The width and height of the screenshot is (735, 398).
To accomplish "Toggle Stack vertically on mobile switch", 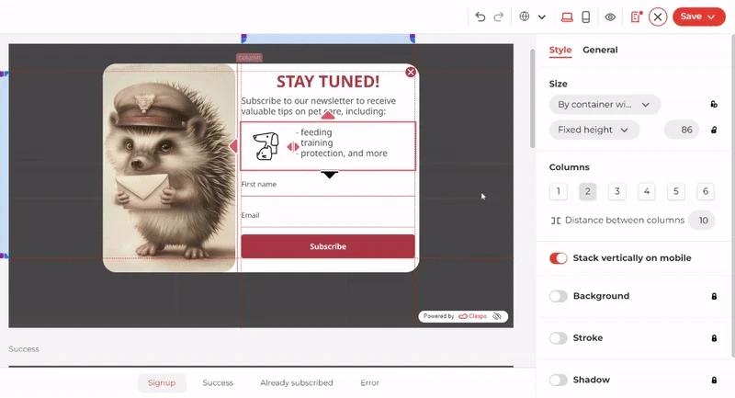I will click(x=559, y=258).
